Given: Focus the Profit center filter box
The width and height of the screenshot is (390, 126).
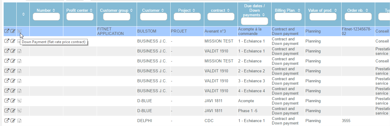Looking at the screenshot, I should (80, 17).
